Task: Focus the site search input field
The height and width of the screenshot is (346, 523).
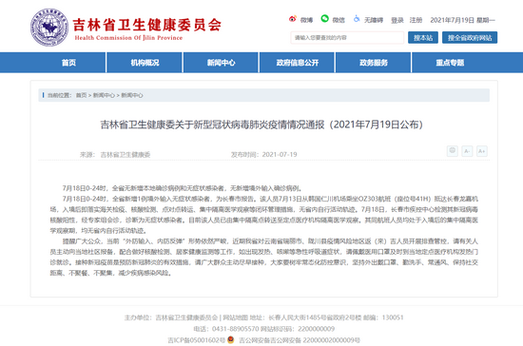Action: pyautogui.click(x=347, y=38)
